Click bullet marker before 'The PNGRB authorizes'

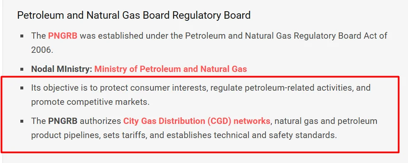[22, 121]
